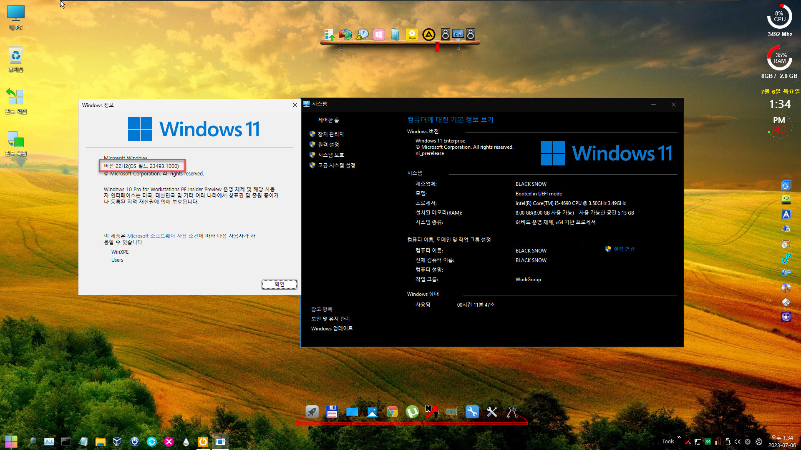Viewport: 801px width, 450px height.
Task: Open the Start button on the taskbar
Action: [x=11, y=441]
